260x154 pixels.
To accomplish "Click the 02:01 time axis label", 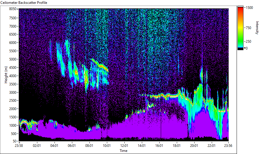I will (x=37, y=146).
